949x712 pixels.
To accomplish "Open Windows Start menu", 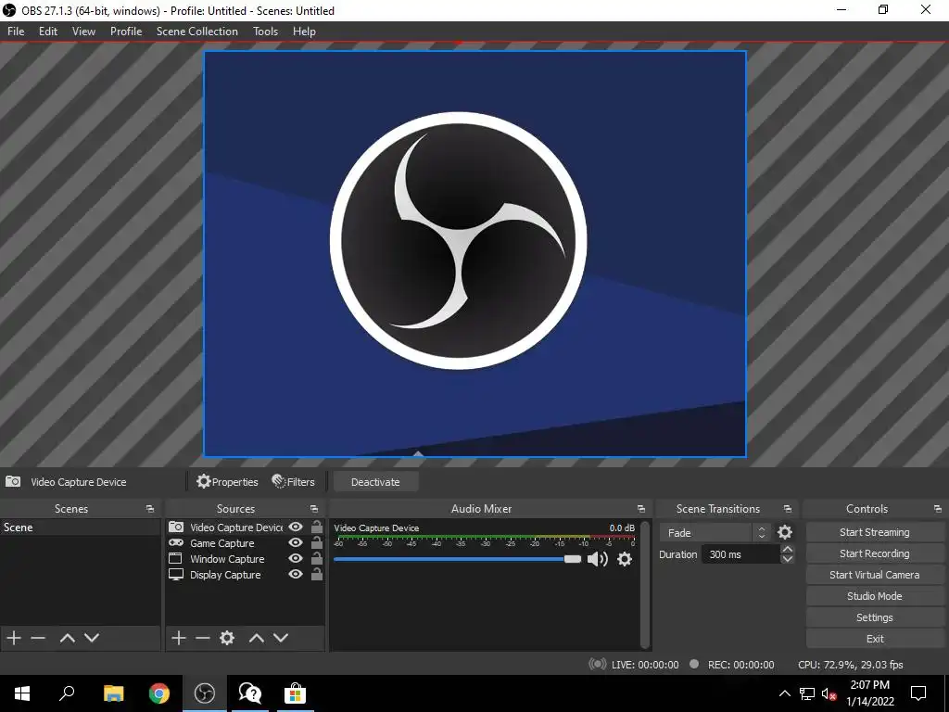I will [22, 693].
